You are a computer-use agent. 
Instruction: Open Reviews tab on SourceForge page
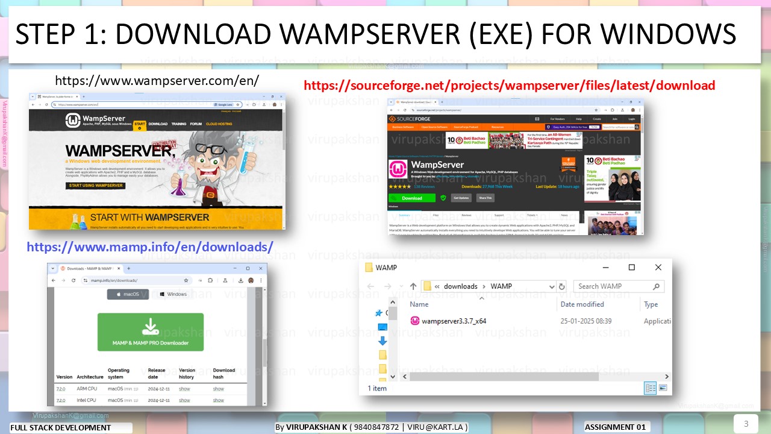(466, 215)
